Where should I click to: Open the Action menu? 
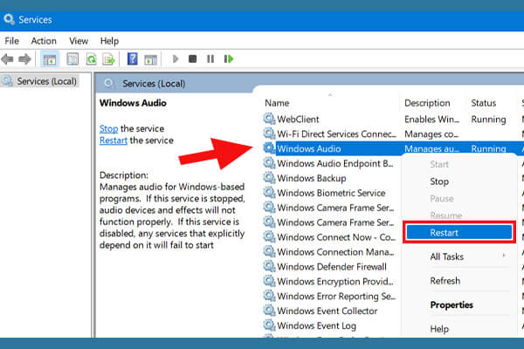coord(44,41)
